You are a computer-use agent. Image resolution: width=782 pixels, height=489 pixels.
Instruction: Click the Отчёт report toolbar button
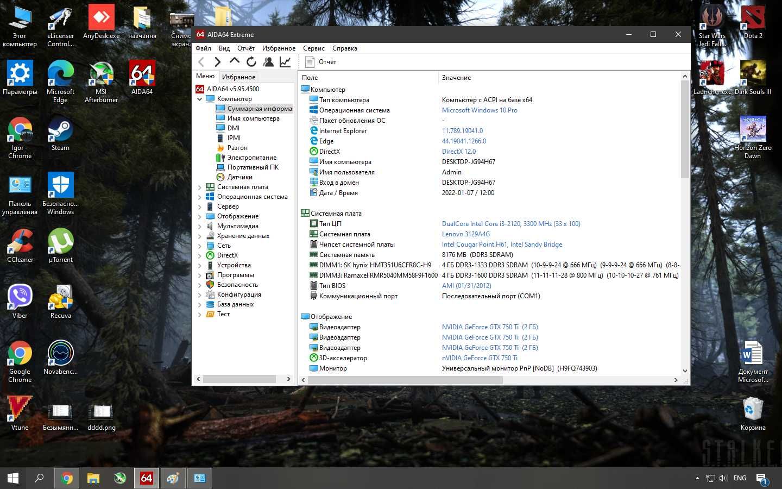pyautogui.click(x=320, y=62)
